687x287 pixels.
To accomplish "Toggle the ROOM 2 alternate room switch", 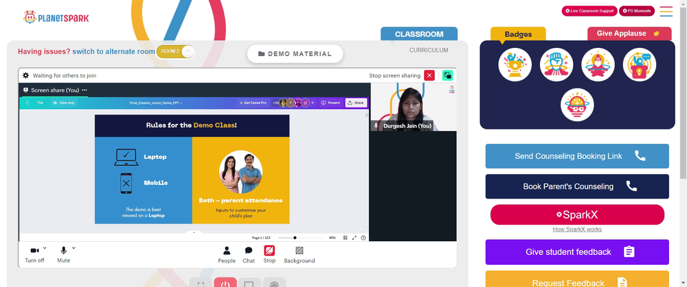I will (x=175, y=51).
